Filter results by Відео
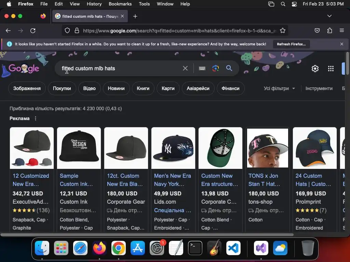The width and height of the screenshot is (350, 262). (x=89, y=88)
